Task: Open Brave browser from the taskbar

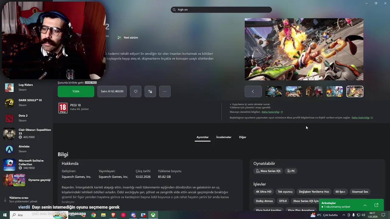Action: click(x=113, y=215)
